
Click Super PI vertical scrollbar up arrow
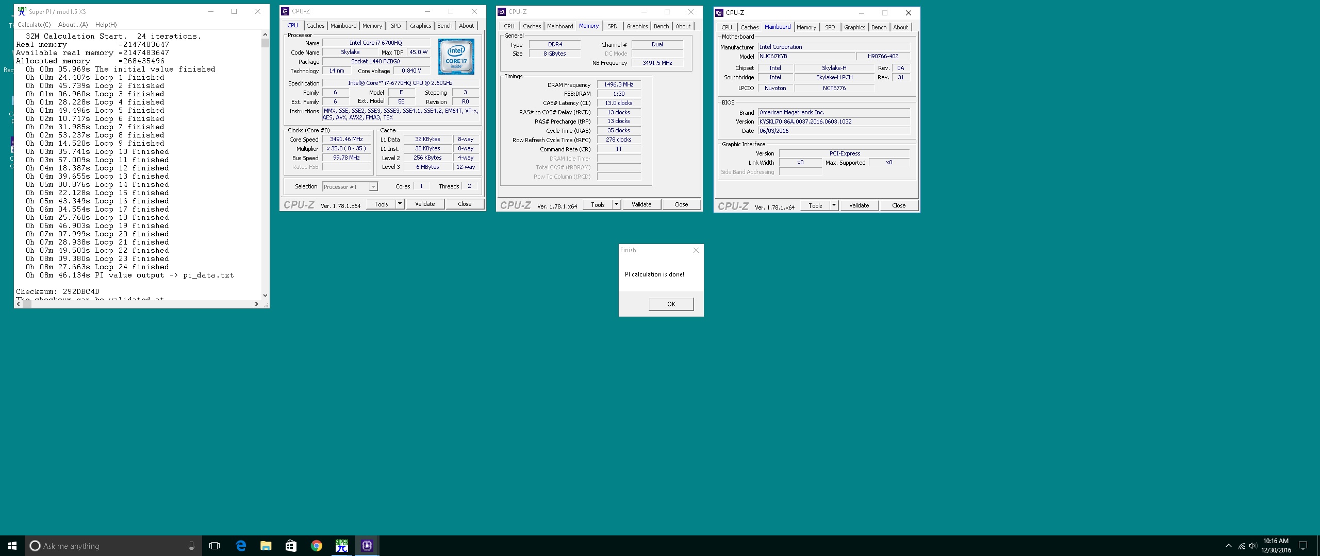(x=265, y=34)
